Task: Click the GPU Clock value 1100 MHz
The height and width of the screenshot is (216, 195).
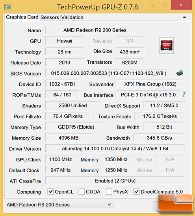Action: coord(61,159)
